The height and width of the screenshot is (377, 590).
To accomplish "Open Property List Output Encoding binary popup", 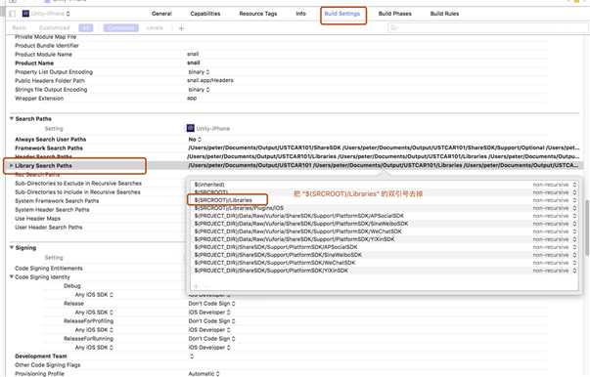I will (x=199, y=71).
